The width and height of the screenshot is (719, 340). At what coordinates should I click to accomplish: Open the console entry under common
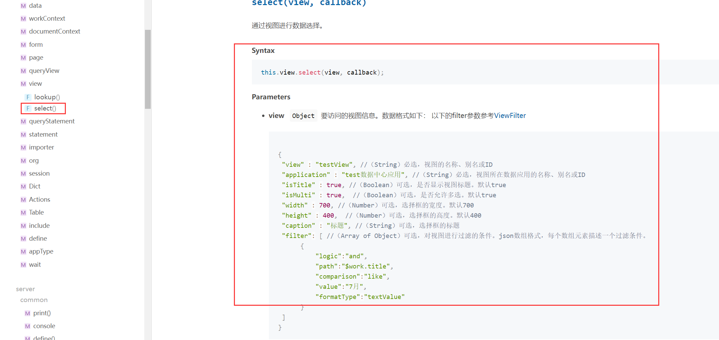click(44, 326)
